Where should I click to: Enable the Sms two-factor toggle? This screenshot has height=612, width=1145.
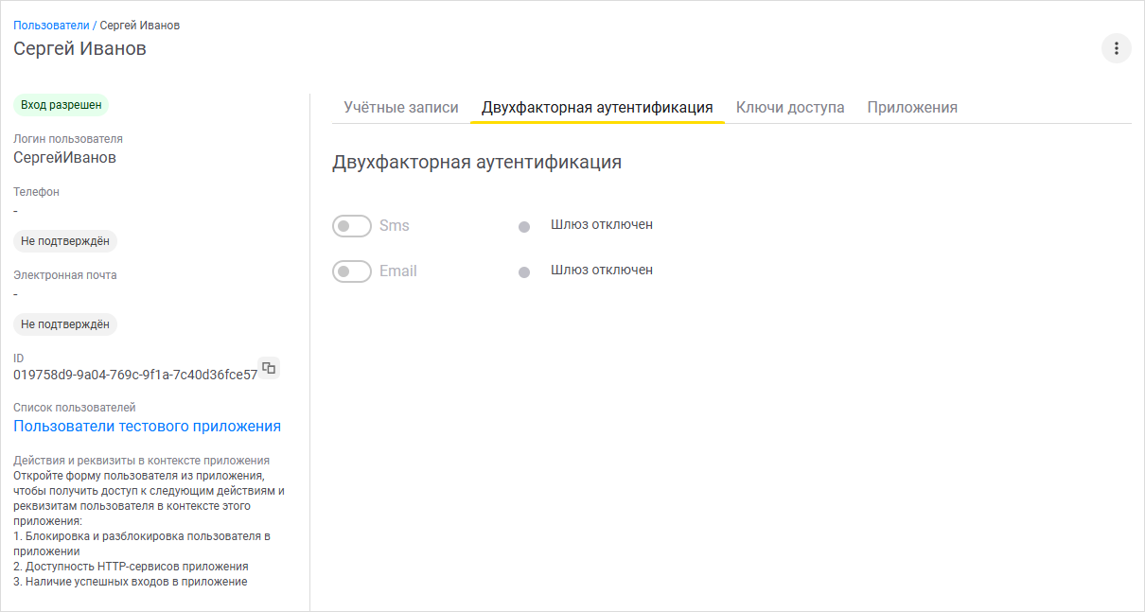[351, 225]
